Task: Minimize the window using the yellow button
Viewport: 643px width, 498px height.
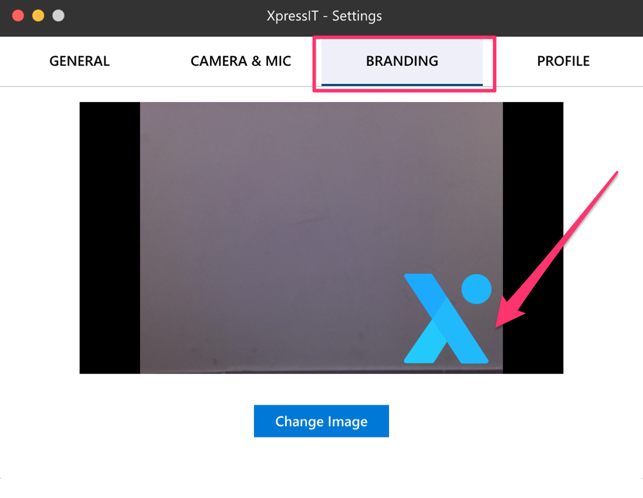Action: [x=38, y=16]
